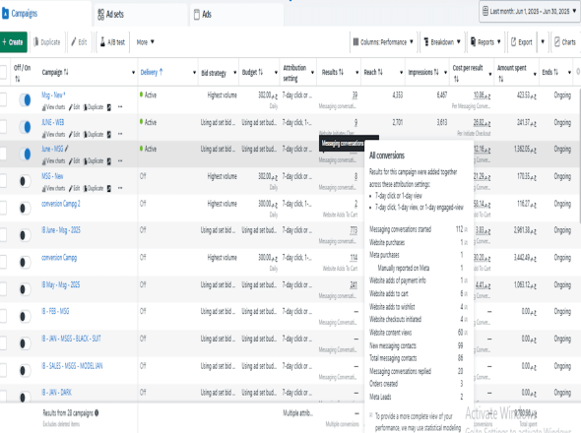Expand the arrow next to Export
Viewport: 581px width, 433px height.
[543, 42]
